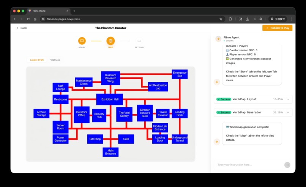This screenshot has height=187, width=306.
Task: Open the browser home page
Action: click(35, 19)
